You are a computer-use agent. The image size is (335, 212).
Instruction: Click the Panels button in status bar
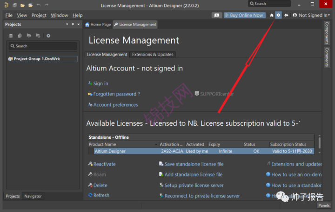pyautogui.click(x=324, y=206)
